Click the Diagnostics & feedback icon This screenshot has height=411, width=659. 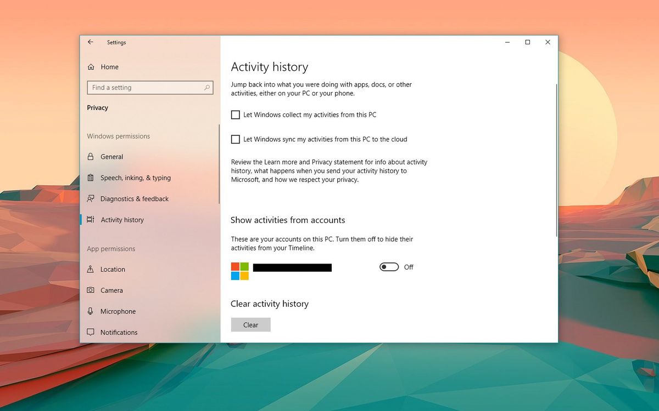coord(91,198)
